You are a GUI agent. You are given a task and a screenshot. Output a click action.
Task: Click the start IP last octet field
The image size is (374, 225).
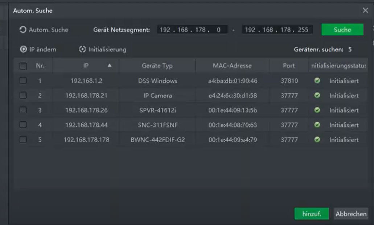pos(218,30)
